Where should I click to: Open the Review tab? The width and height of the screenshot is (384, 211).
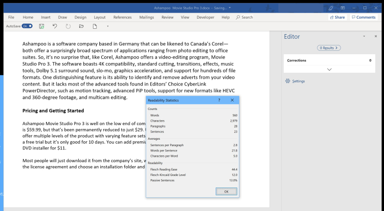(167, 17)
